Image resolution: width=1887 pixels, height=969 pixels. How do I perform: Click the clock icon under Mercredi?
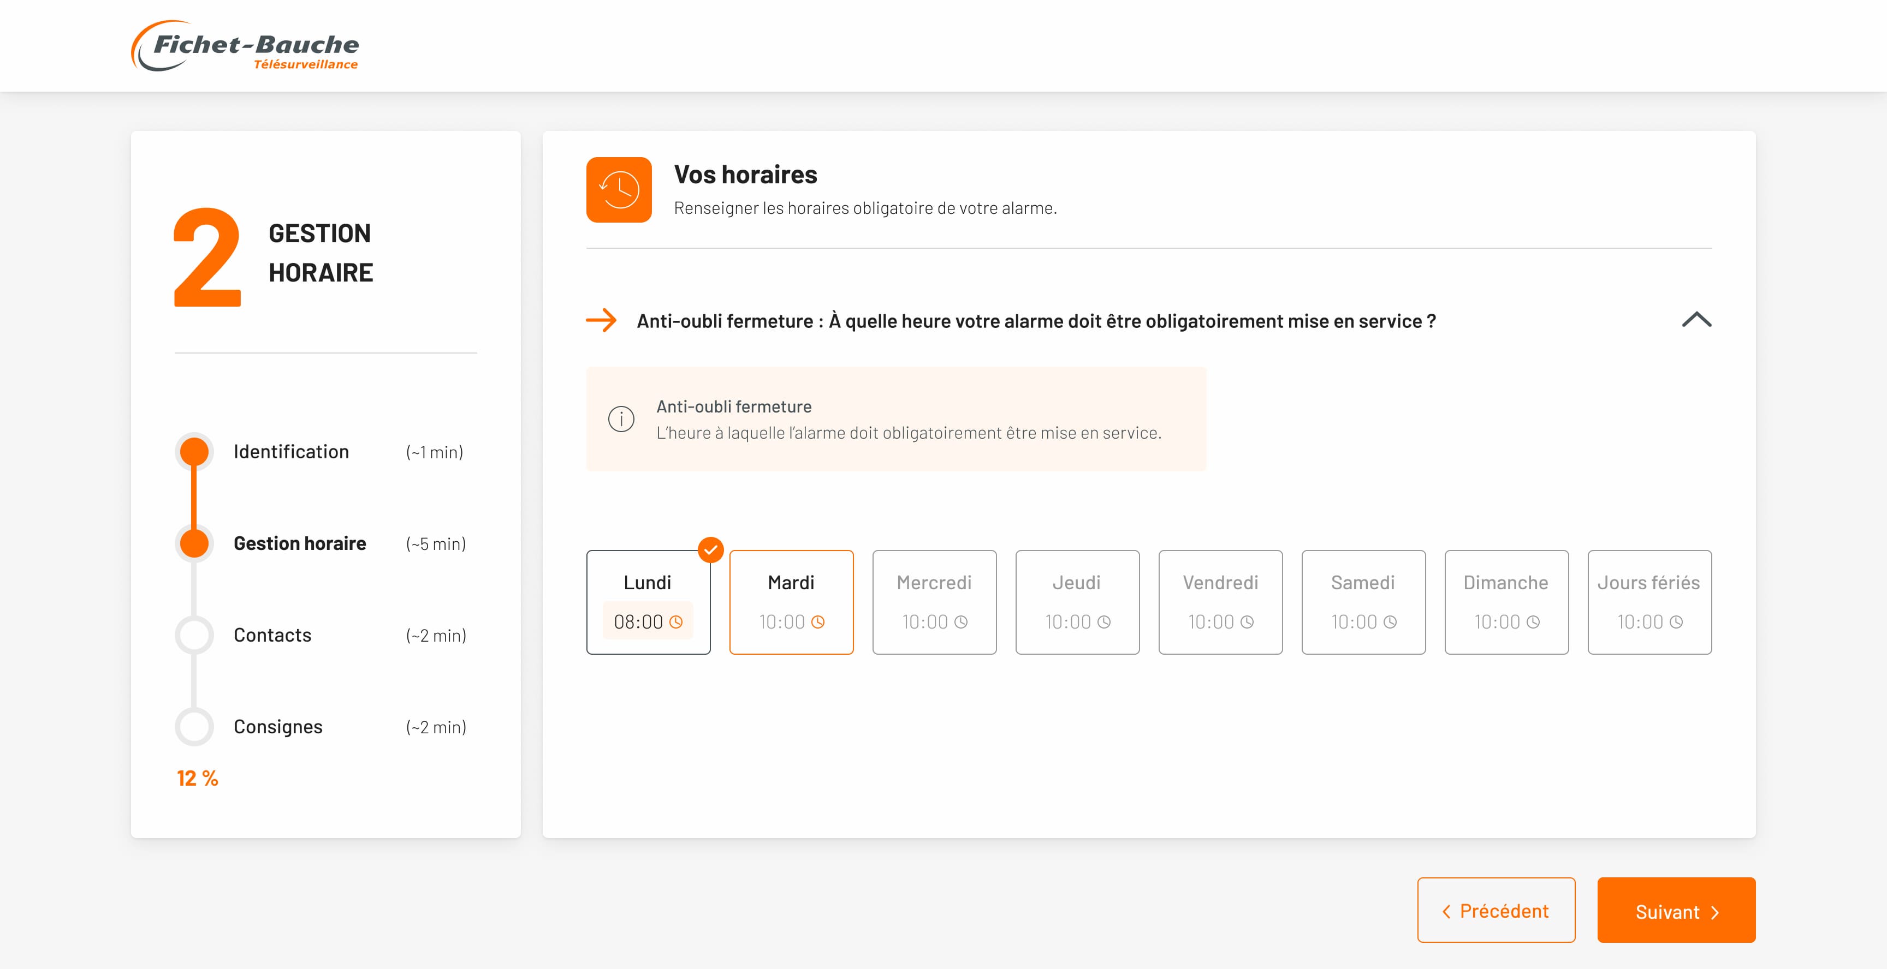coord(961,622)
